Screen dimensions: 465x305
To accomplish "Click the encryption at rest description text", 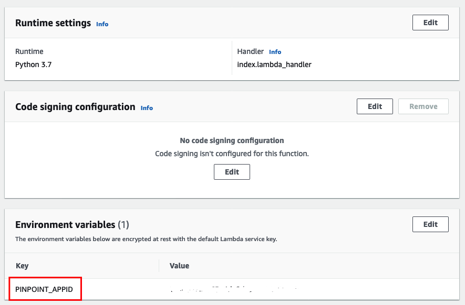I will point(146,239).
